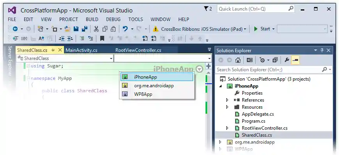Click the editor split-window handle
This screenshot has width=339, height=155.
click(208, 66)
